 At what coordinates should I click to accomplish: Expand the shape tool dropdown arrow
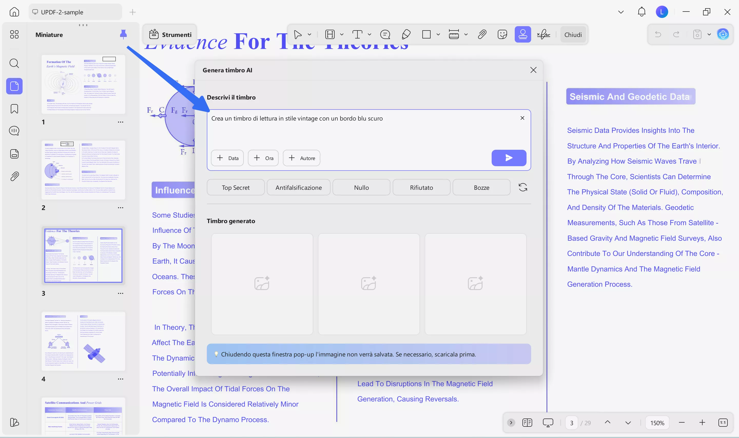coord(438,35)
